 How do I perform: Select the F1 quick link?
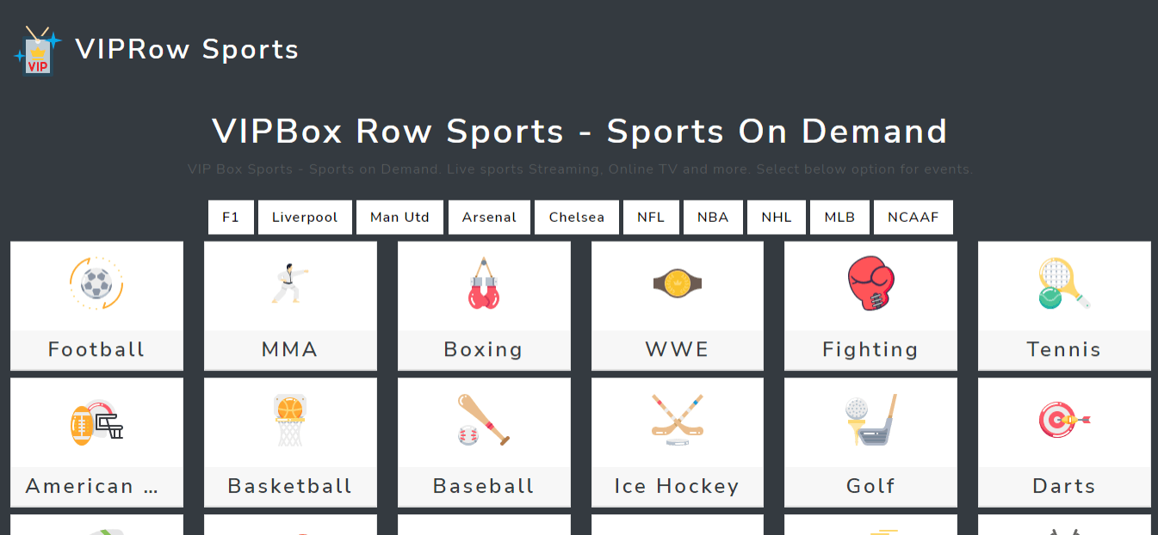pos(231,218)
